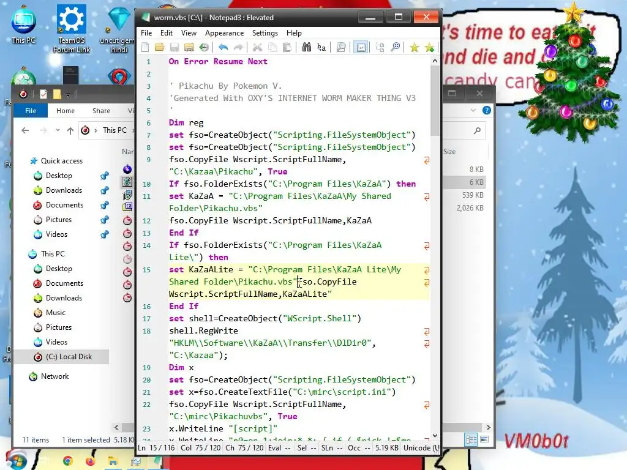Click the Open file folder icon in Notepad3
The width and height of the screenshot is (627, 470).
tap(160, 48)
